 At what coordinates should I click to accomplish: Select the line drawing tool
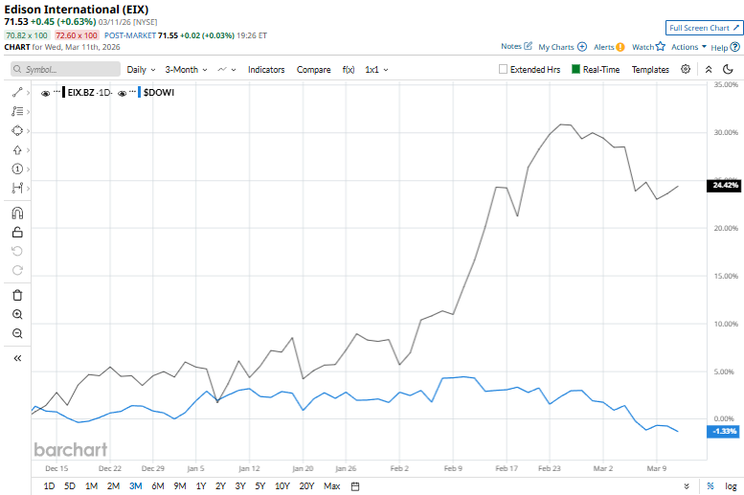(17, 93)
